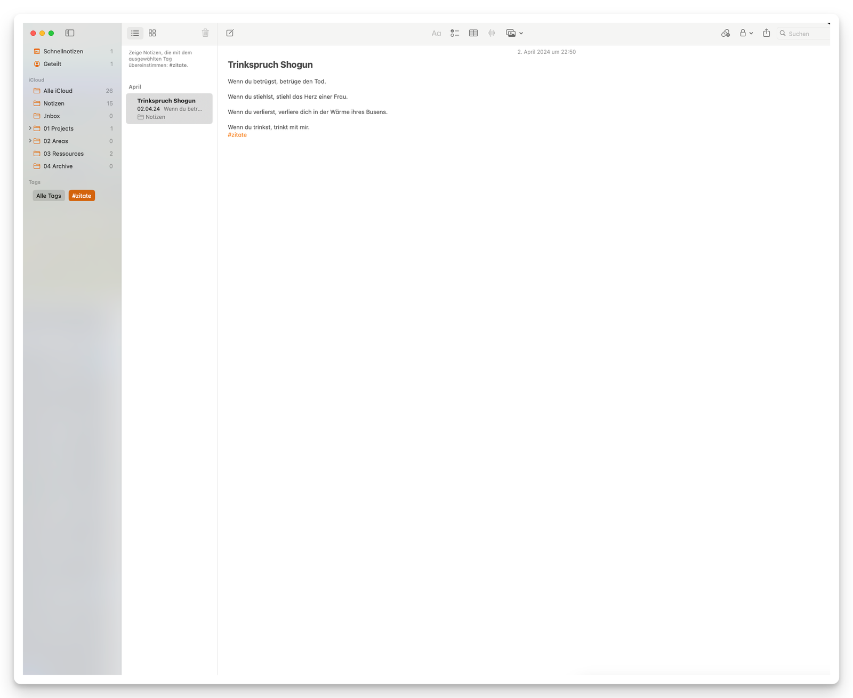This screenshot has height=698, width=853.
Task: Open text formatting options with Aa icon
Action: point(436,33)
